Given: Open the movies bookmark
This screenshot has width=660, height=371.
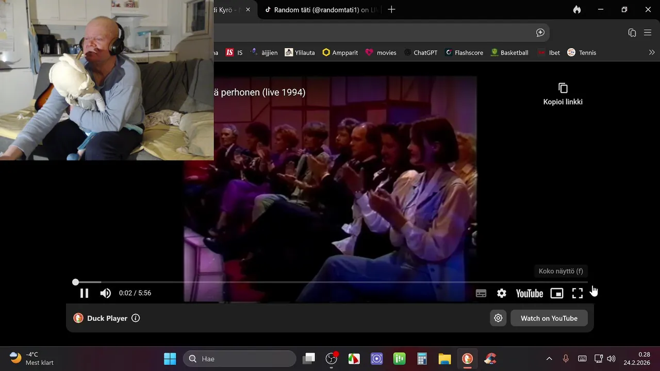Looking at the screenshot, I should click(381, 53).
